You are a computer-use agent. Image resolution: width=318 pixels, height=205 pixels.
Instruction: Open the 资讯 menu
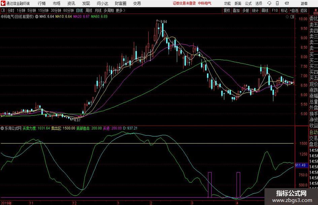(x=71, y=3)
